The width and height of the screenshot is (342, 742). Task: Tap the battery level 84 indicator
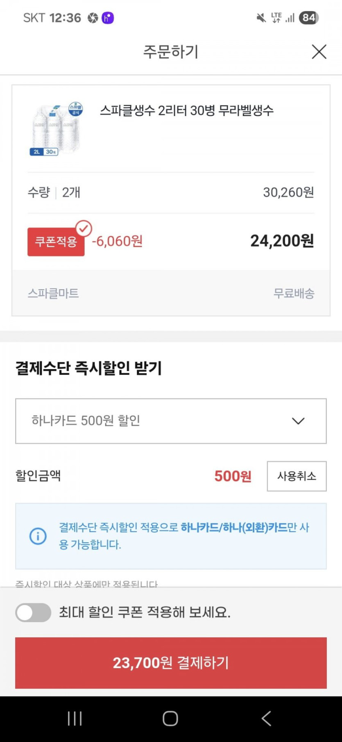pyautogui.click(x=308, y=18)
